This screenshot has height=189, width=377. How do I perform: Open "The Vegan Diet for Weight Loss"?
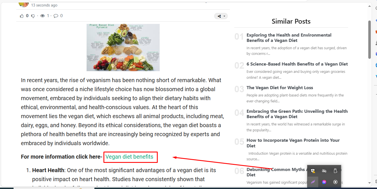[x=279, y=88]
